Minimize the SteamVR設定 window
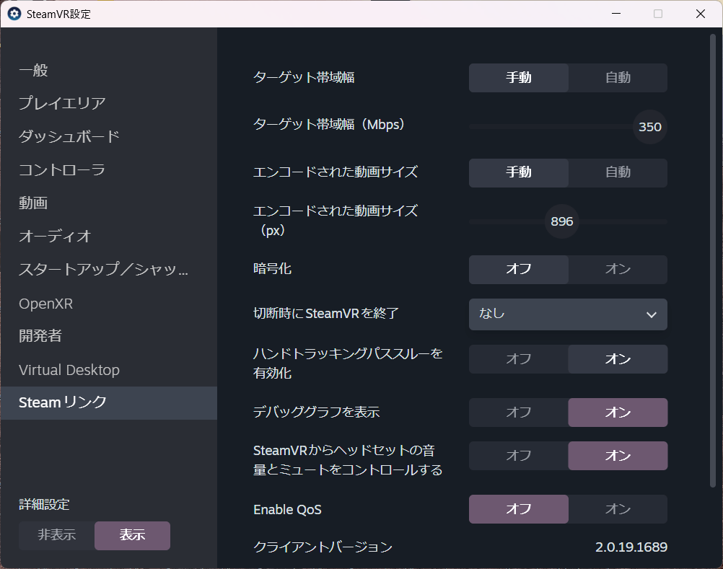The height and width of the screenshot is (569, 723). 615,14
